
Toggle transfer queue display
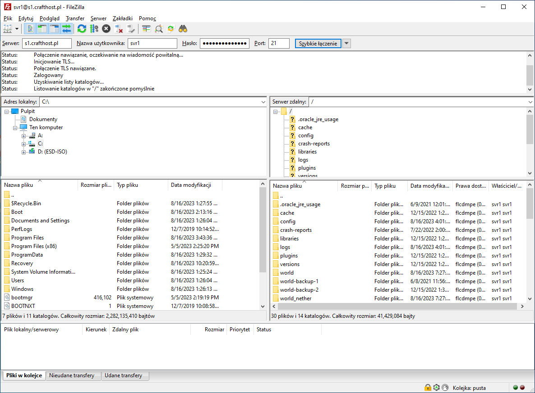(x=66, y=29)
